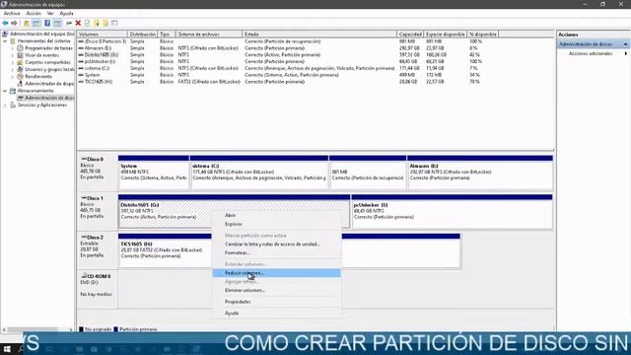The image size is (631, 355).
Task: Select the pcUnlocker (I:) partition on Disco 1
Action: pos(452,211)
